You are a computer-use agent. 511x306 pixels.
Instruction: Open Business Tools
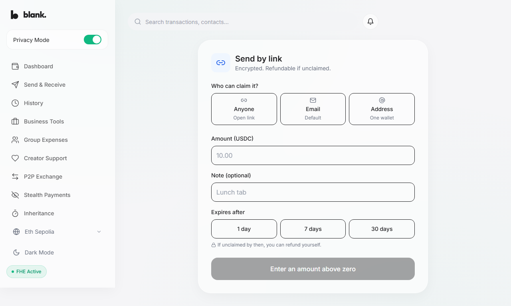click(57, 121)
